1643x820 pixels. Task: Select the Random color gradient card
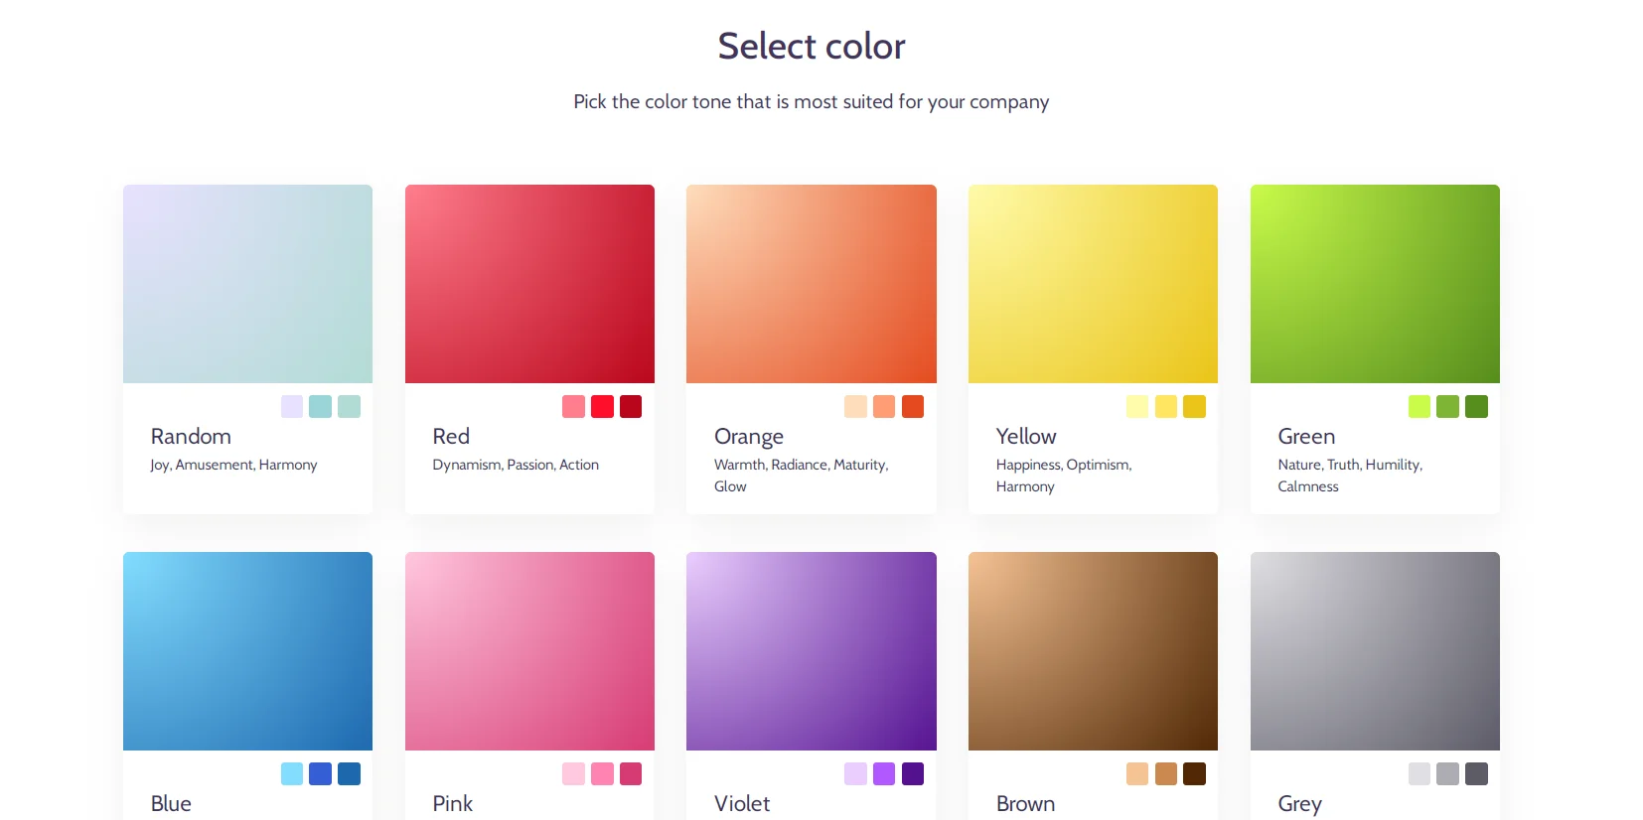click(247, 284)
